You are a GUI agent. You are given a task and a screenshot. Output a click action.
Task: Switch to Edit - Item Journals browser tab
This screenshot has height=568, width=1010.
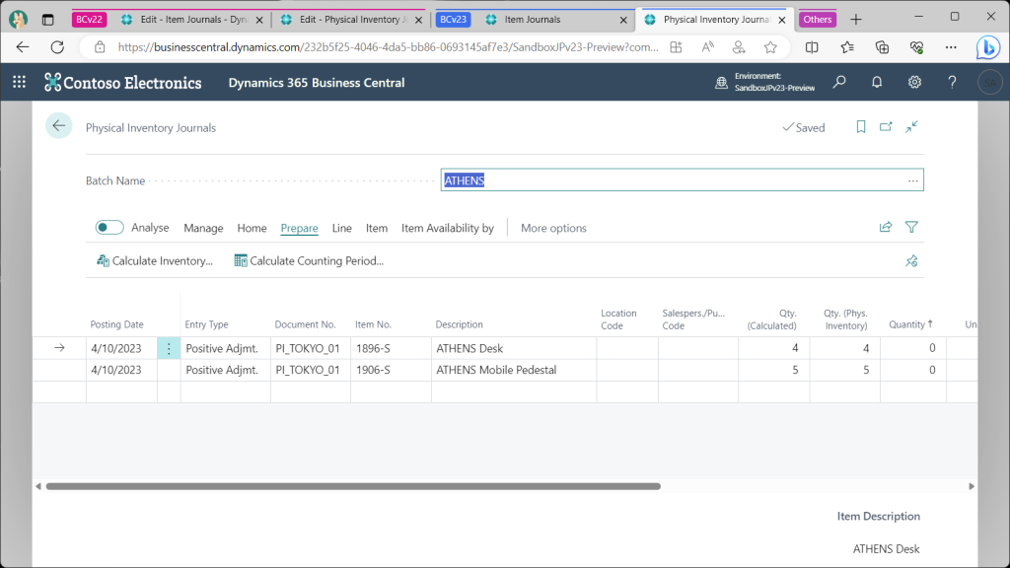(193, 20)
